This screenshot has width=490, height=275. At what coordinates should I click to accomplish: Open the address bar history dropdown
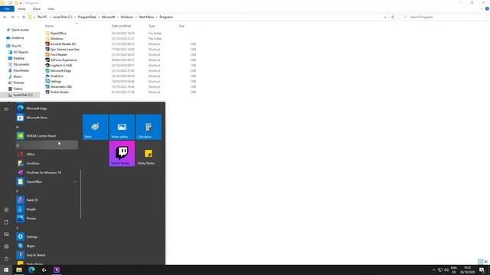pyautogui.click(x=384, y=17)
